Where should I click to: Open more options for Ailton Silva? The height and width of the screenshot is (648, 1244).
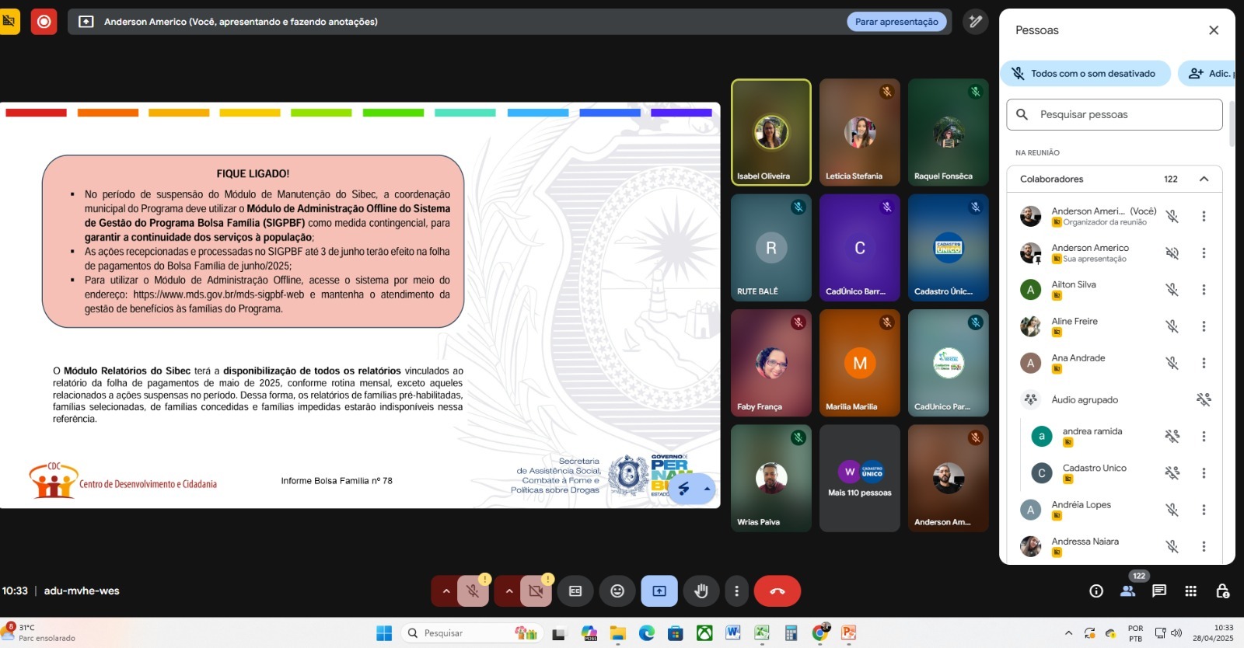pyautogui.click(x=1204, y=290)
